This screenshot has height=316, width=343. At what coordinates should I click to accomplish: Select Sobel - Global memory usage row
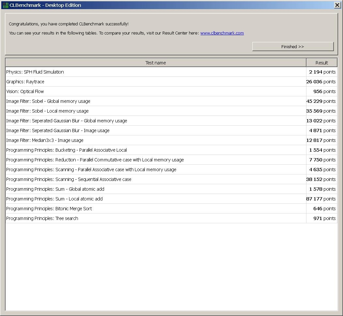[171, 101]
